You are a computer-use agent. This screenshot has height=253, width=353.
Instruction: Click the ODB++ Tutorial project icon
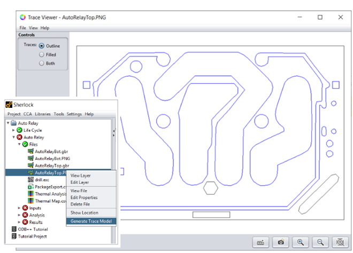(14, 229)
